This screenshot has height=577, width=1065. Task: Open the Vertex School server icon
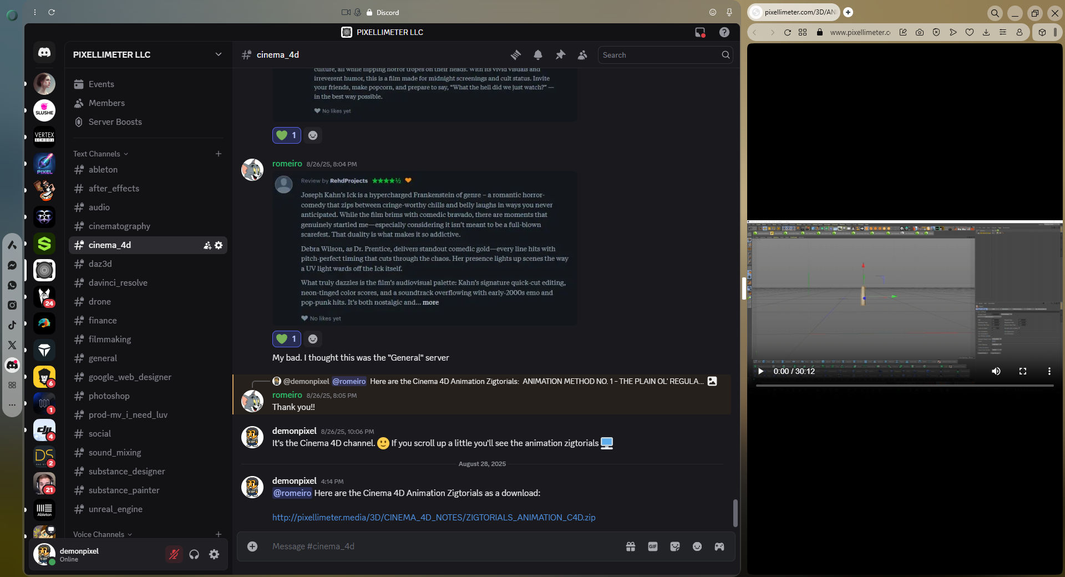tap(44, 137)
